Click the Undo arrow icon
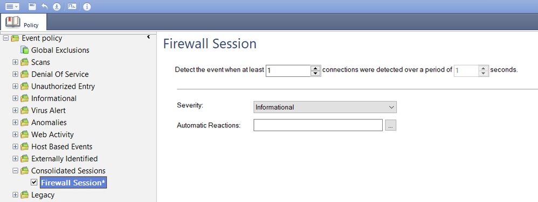 tap(45, 6)
